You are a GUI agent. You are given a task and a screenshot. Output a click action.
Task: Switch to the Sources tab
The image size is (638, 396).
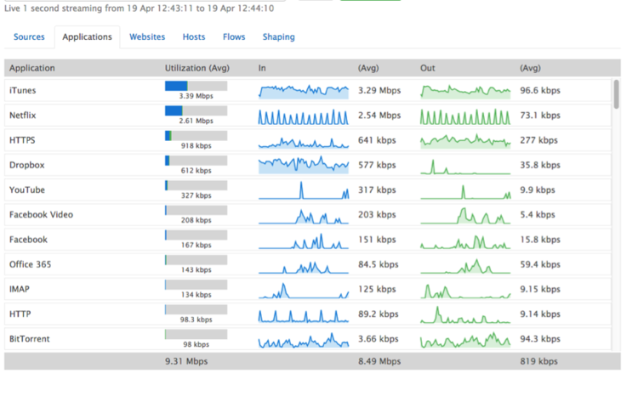coord(29,37)
